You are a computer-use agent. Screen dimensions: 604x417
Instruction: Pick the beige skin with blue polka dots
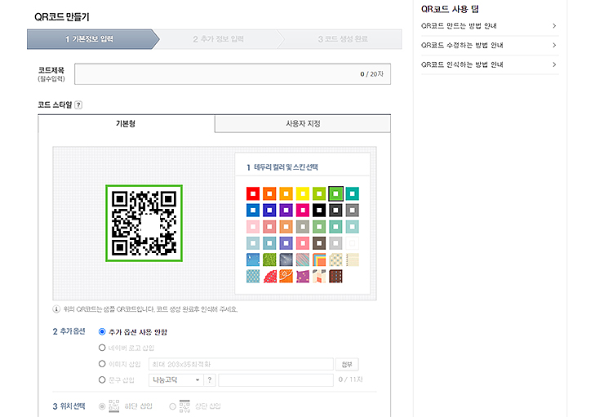(335, 260)
